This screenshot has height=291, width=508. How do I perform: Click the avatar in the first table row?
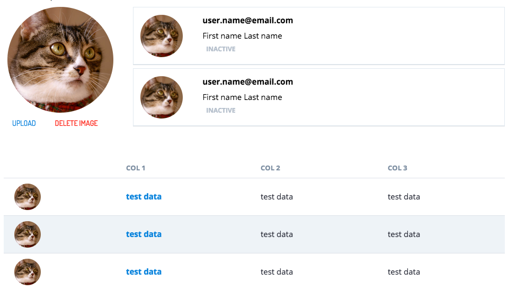click(x=28, y=197)
